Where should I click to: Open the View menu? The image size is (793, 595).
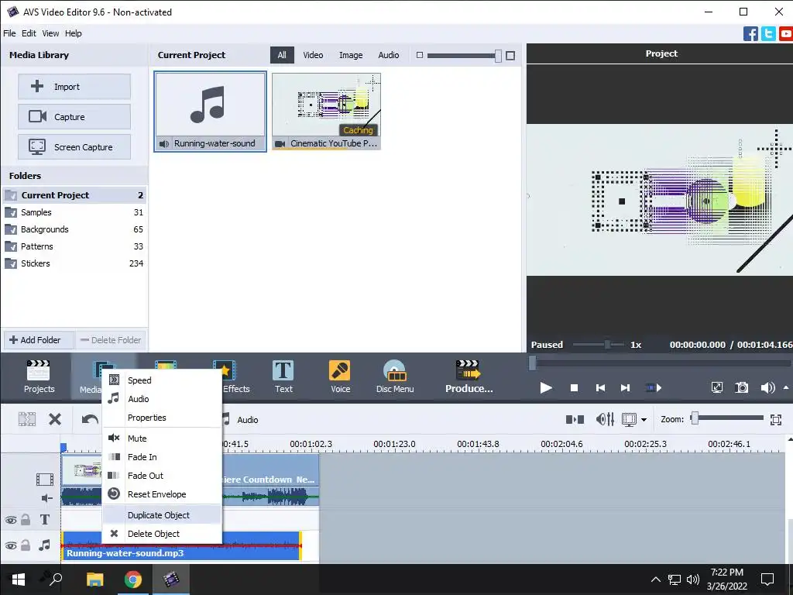(x=50, y=33)
